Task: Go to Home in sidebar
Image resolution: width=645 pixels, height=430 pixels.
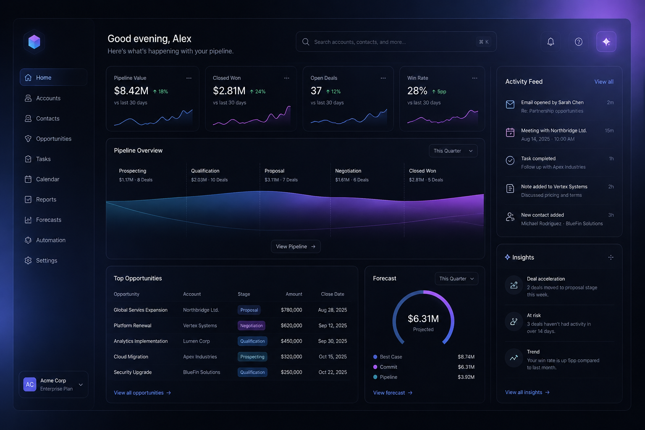Action: (53, 77)
